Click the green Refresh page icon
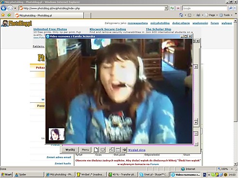 tap(172, 8)
